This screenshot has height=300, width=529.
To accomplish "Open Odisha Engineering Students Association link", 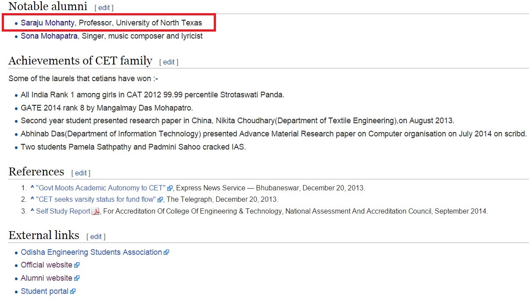I will 91,252.
